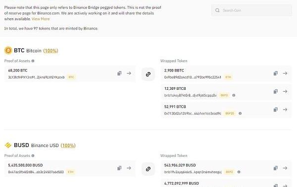Screen dimensions: 297x187
Task: Show info beside BEP2 tag for 12,309 BTCB
Action: (x=234, y=95)
